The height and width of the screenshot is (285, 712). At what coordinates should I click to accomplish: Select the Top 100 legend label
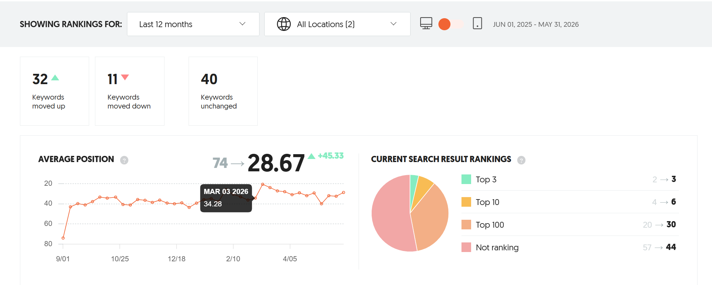coord(490,225)
